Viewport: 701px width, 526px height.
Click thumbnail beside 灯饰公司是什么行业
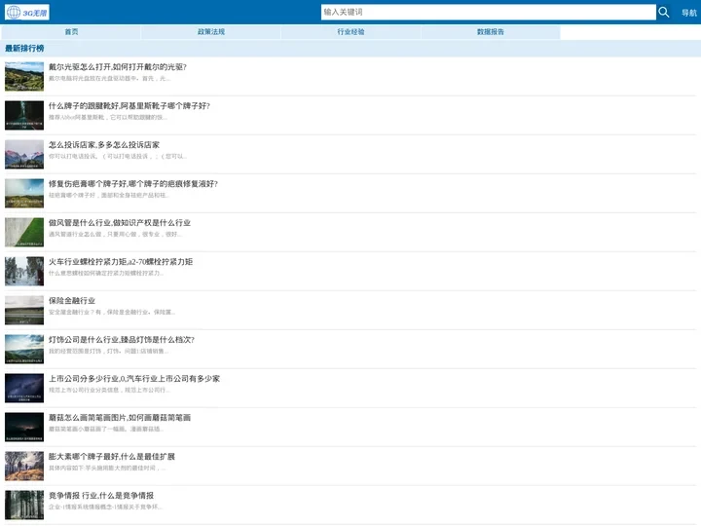(x=24, y=349)
